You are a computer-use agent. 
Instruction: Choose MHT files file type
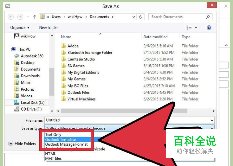point(53,158)
